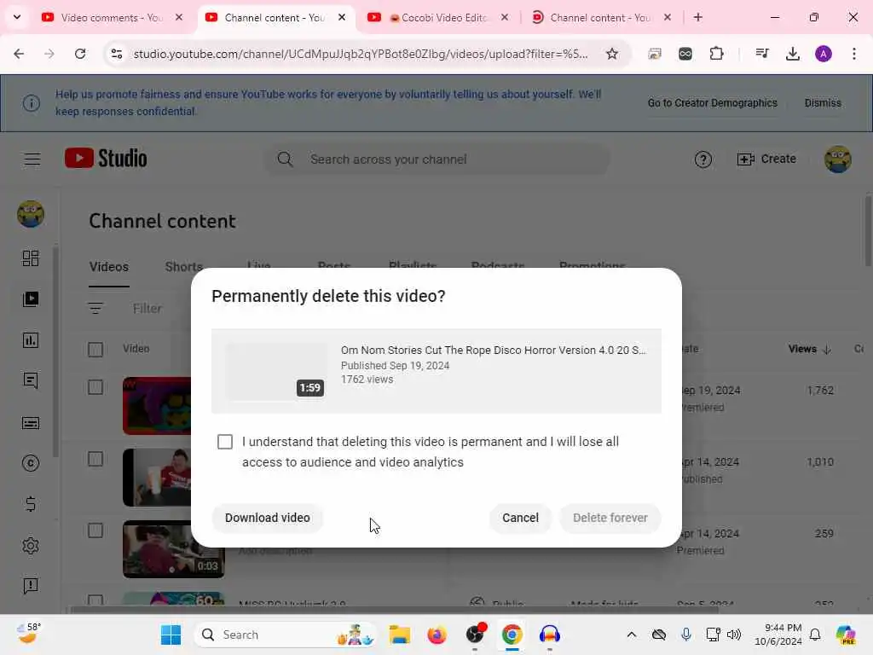Click the address bar URL
Screen dimensions: 873x655
[361, 54]
